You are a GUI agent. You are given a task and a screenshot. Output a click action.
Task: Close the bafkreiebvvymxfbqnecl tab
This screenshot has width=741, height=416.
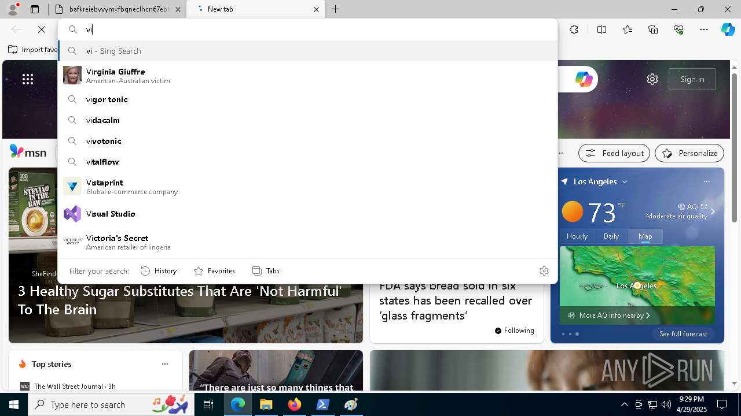tap(178, 9)
